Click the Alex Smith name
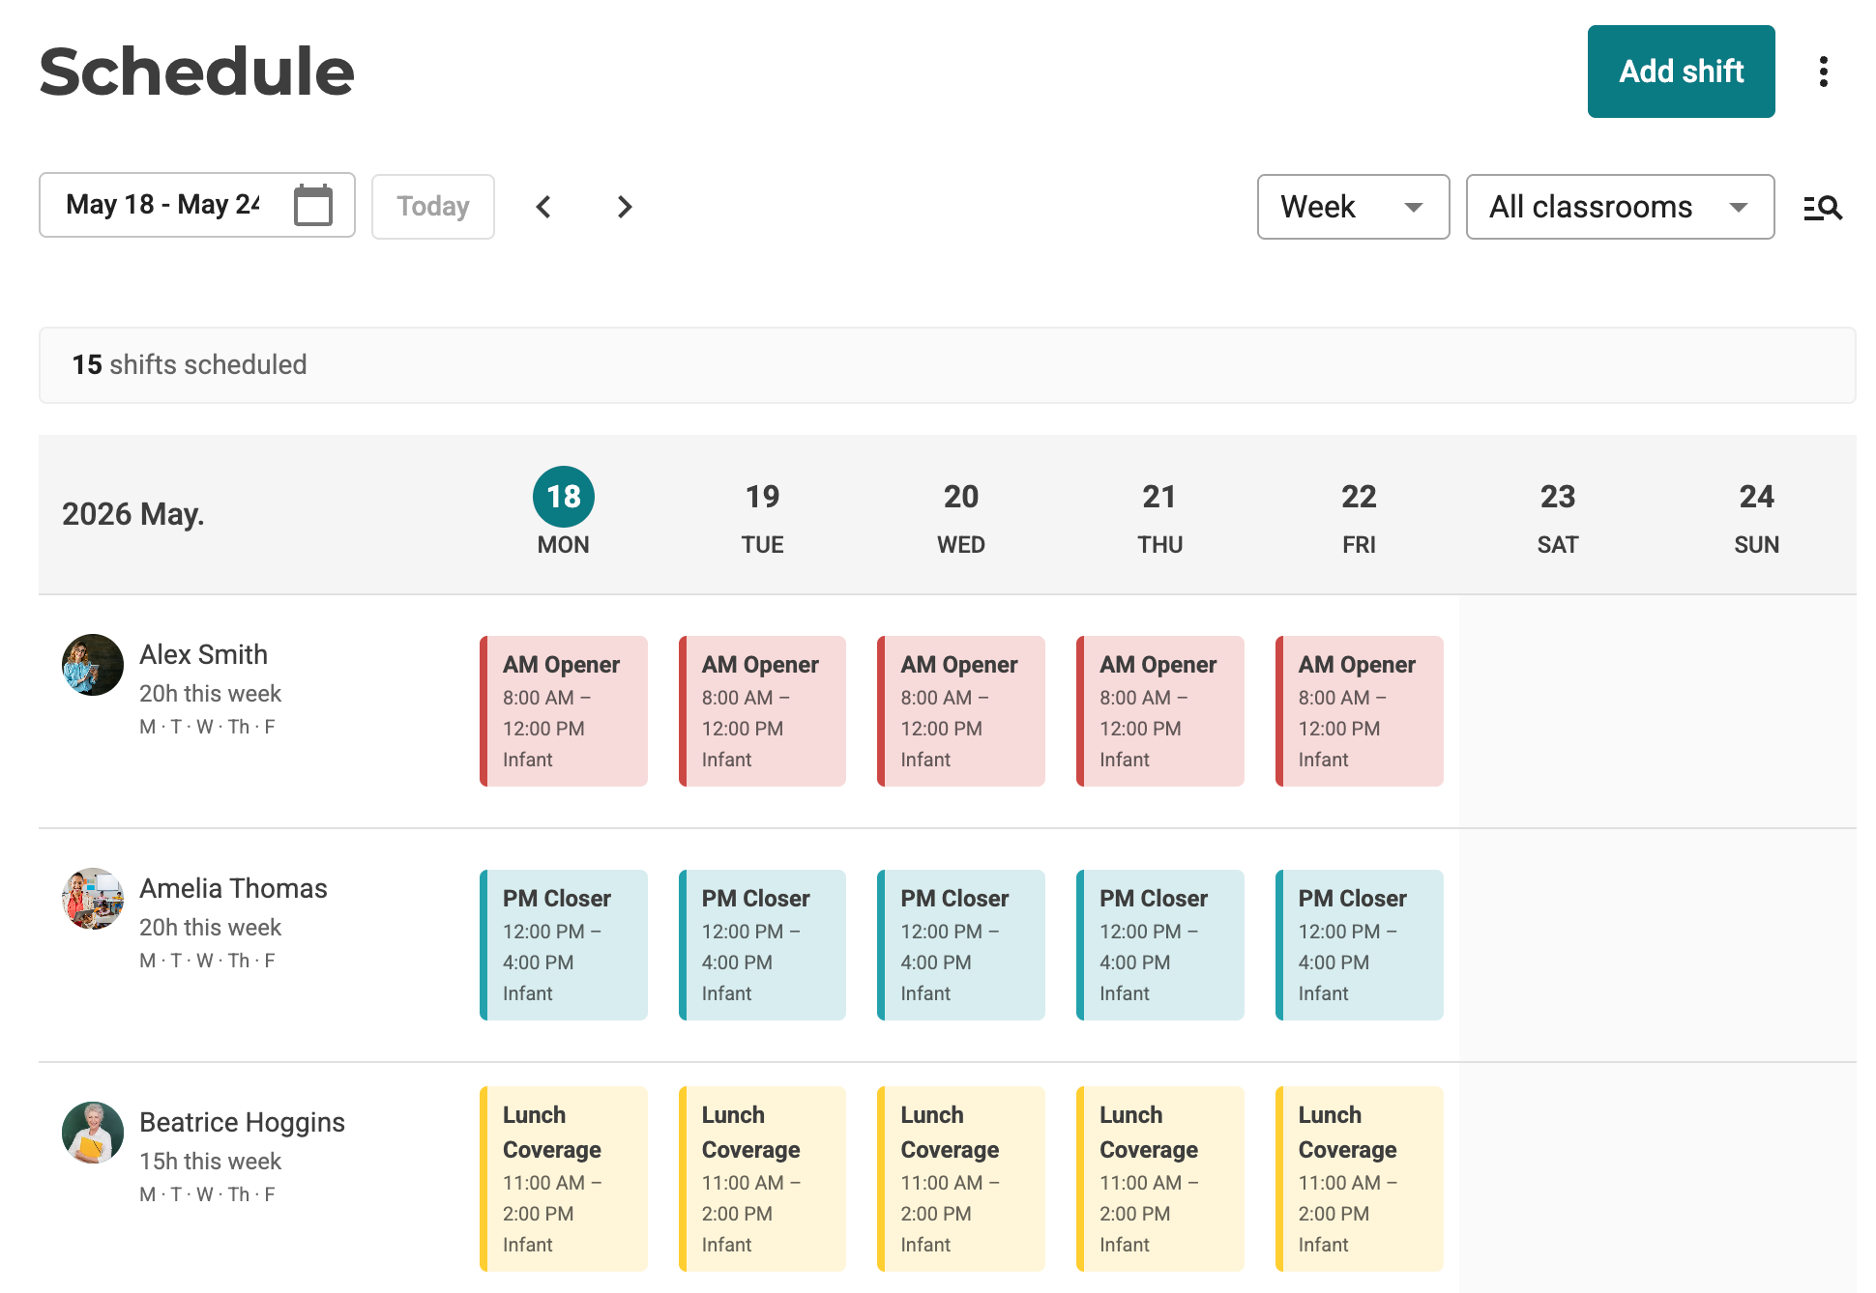The width and height of the screenshot is (1876, 1293). point(203,654)
